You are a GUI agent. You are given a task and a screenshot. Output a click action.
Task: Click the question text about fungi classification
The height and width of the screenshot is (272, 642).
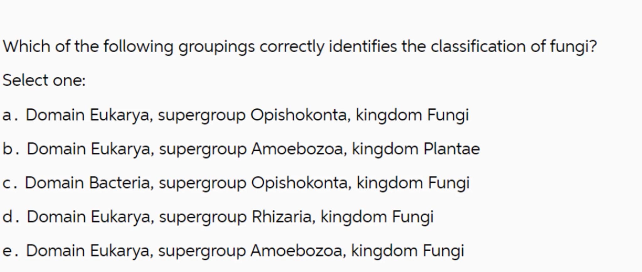pyautogui.click(x=299, y=47)
